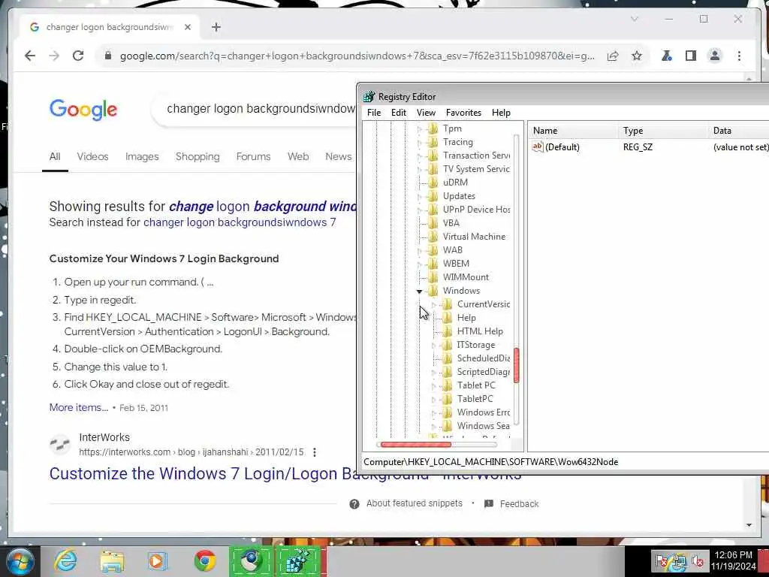The image size is (769, 577).
Task: Switch to News search tab
Action: (x=339, y=156)
